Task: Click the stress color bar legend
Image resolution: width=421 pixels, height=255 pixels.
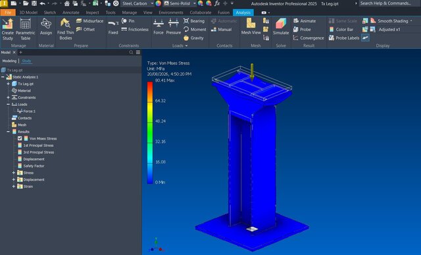Action: [150, 132]
